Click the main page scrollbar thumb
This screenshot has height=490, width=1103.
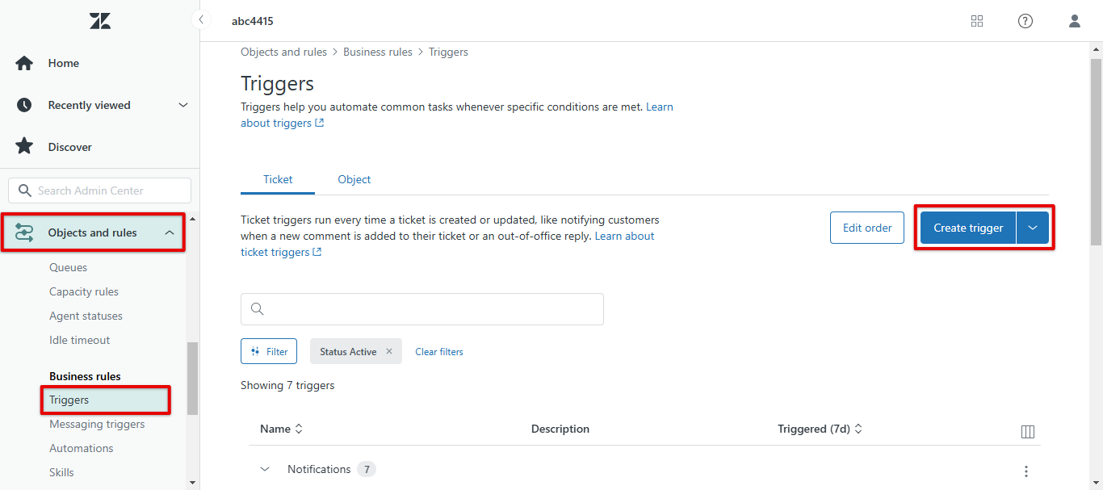[1096, 151]
